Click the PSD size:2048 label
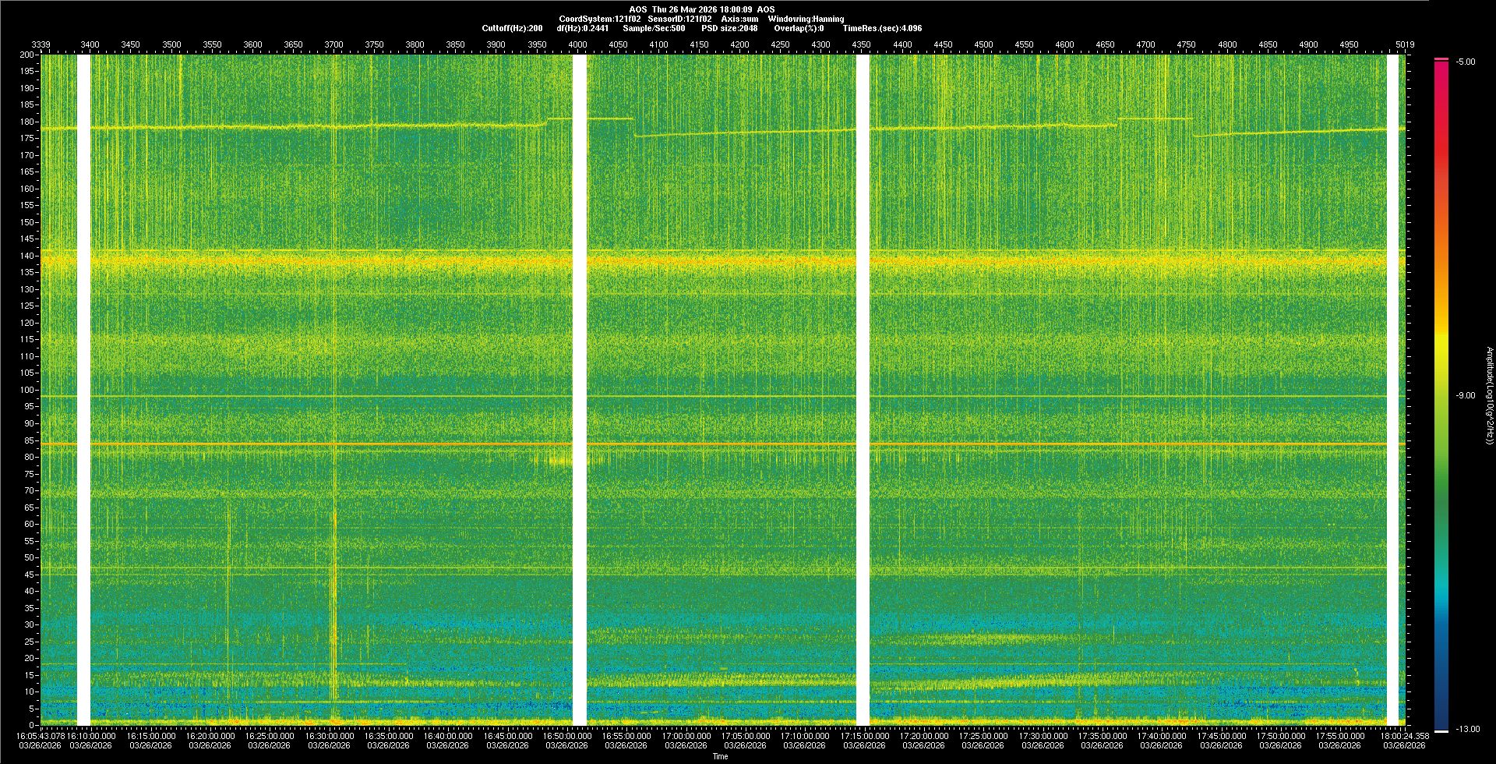 click(x=729, y=28)
